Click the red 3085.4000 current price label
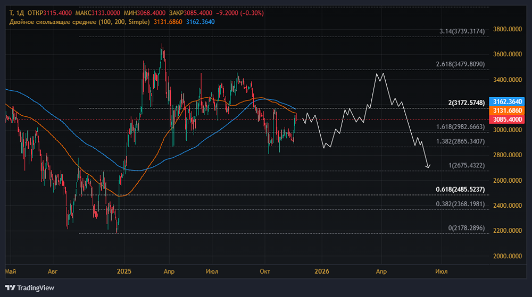Screen dimensions: 532x297 tap(507, 119)
